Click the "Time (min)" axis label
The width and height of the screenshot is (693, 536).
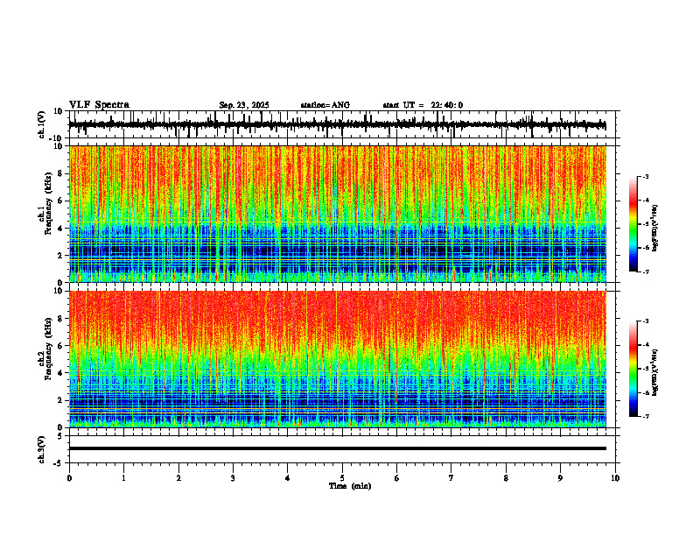(350, 486)
